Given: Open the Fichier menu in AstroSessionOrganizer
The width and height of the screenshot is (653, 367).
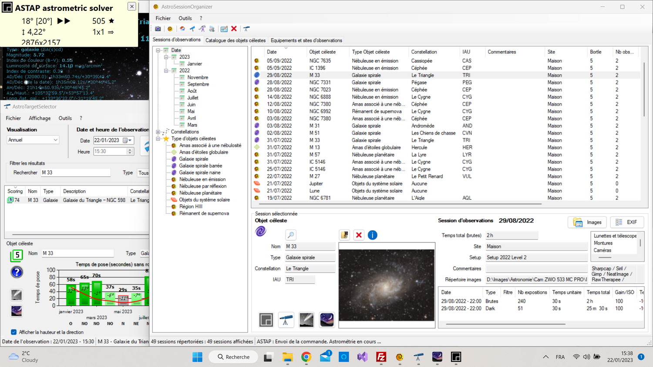Looking at the screenshot, I should tap(163, 18).
